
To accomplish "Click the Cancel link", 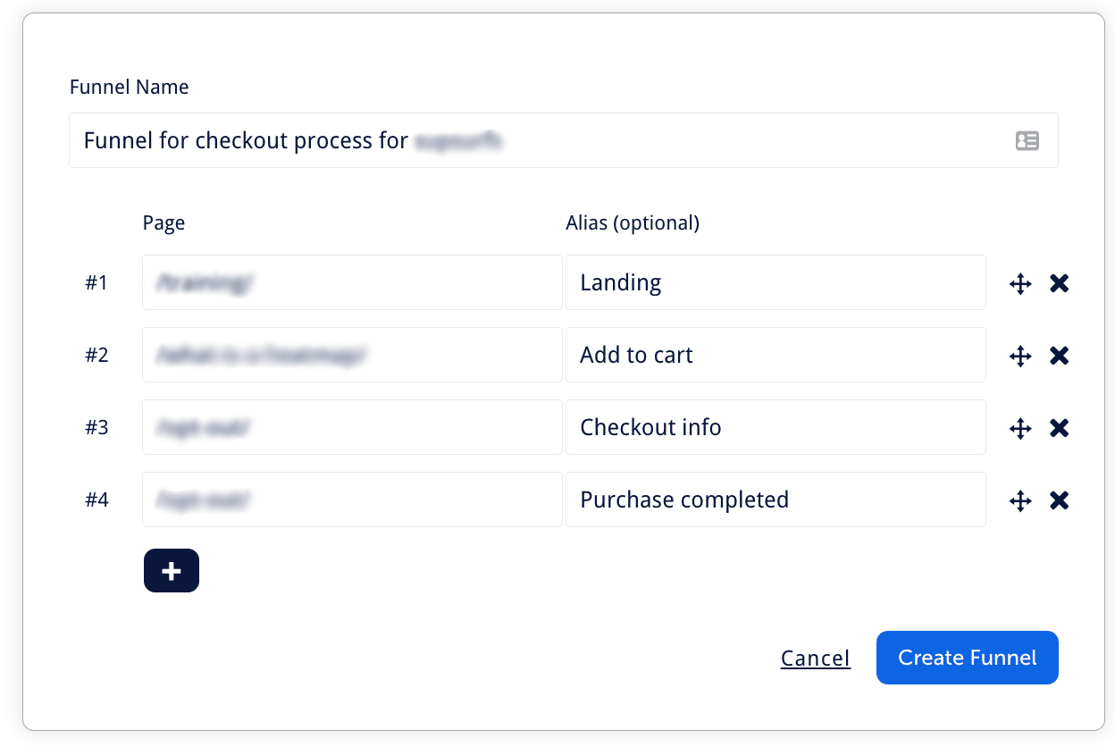I will tap(815, 657).
